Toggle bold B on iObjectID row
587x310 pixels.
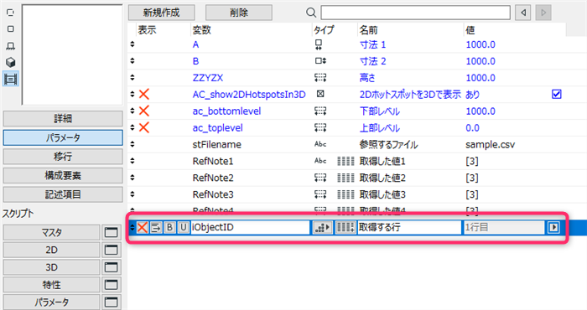tap(169, 227)
